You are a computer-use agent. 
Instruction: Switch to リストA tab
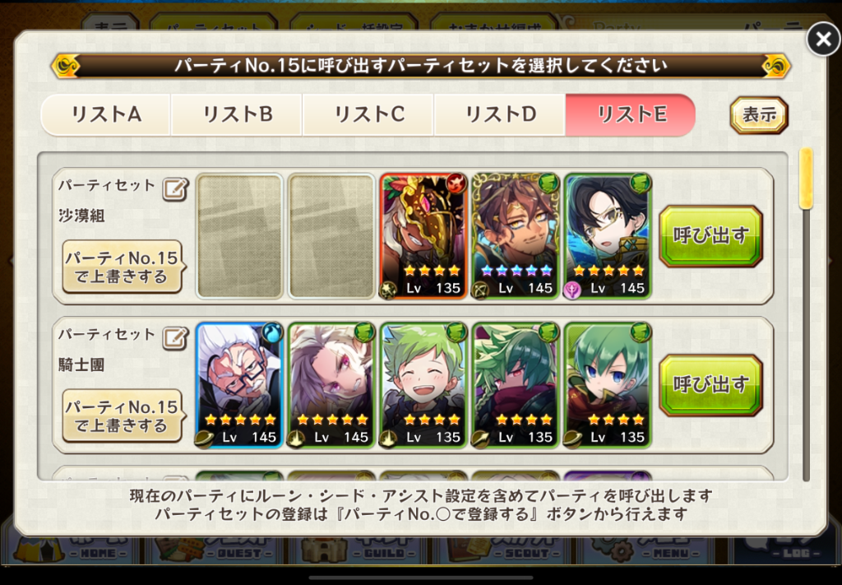point(106,114)
